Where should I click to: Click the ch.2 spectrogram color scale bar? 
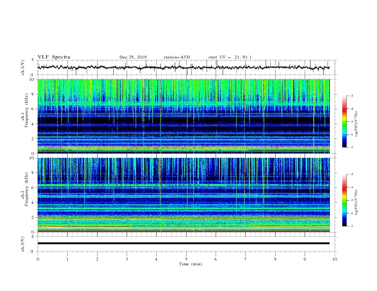tap(344, 200)
